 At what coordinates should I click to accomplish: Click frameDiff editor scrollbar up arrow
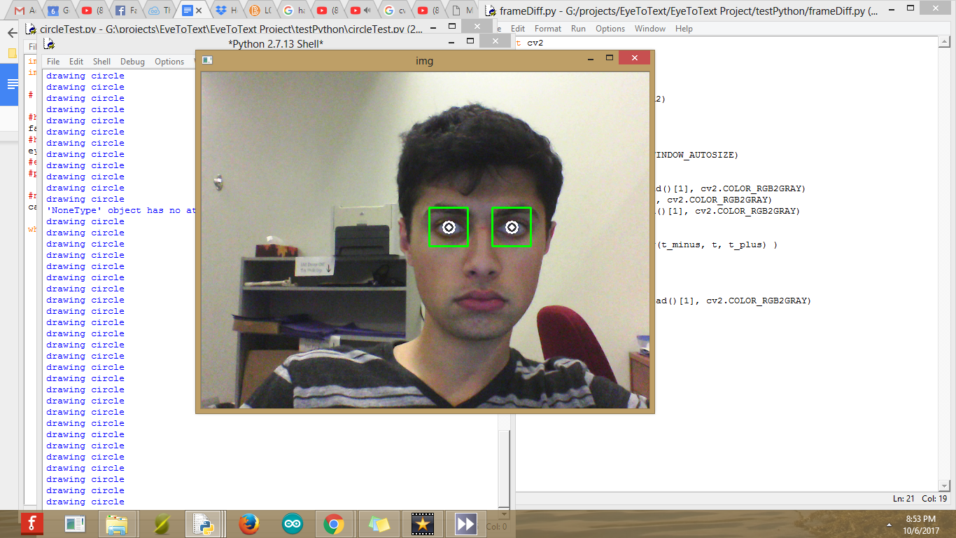point(944,43)
